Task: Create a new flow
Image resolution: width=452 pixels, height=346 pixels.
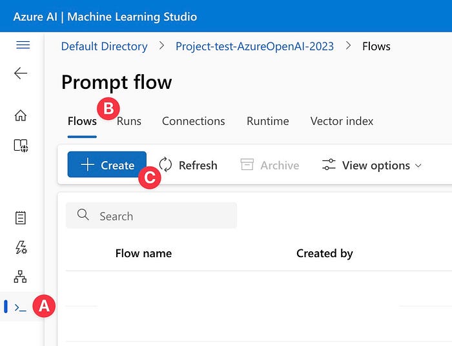Action: point(107,164)
